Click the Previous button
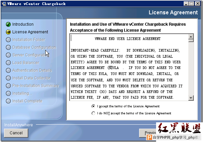Viewport: 203px width, 142px height. pos(147,133)
